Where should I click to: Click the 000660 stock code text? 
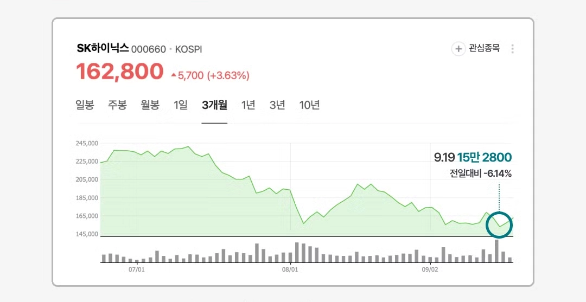pyautogui.click(x=149, y=49)
